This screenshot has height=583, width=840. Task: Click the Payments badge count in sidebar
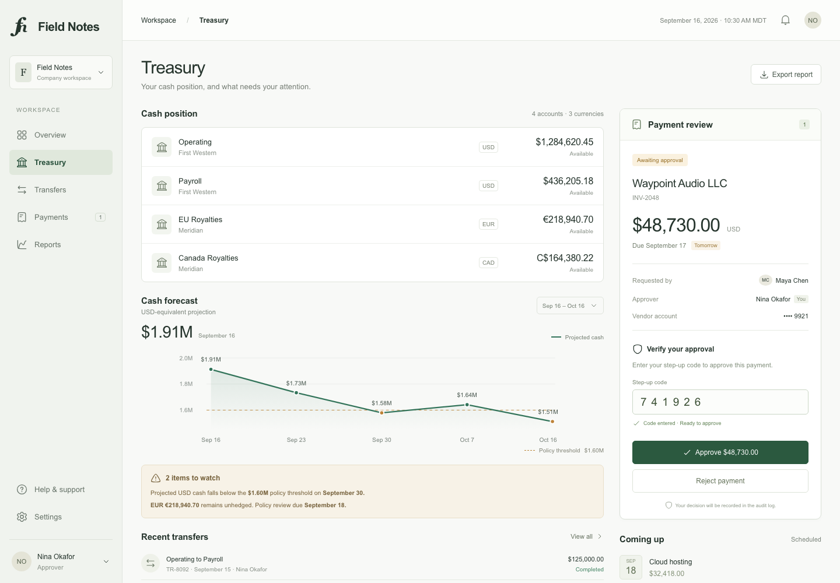100,217
